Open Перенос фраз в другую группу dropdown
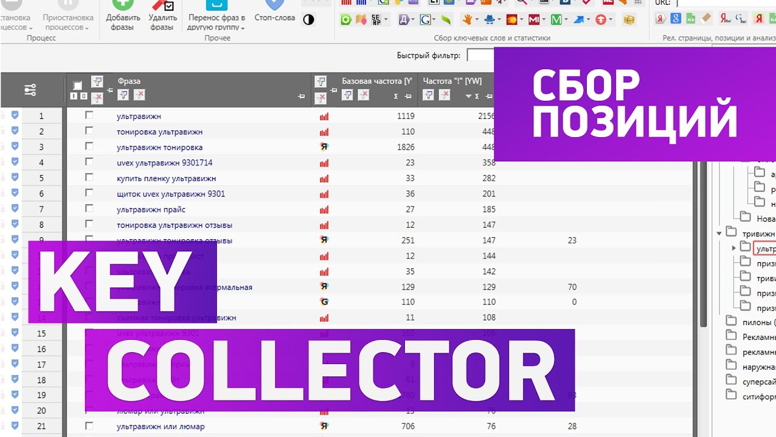776x437 pixels. [216, 15]
